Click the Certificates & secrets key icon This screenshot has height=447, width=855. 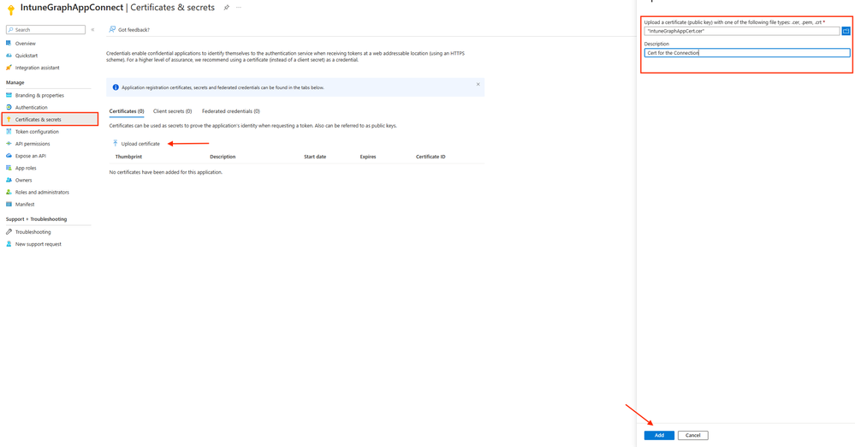(9, 119)
